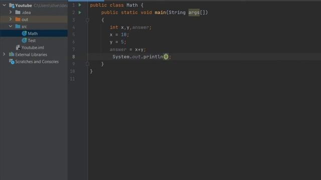The image size is (321, 180).
Task: Click the External Libraries icon
Action: (12, 54)
